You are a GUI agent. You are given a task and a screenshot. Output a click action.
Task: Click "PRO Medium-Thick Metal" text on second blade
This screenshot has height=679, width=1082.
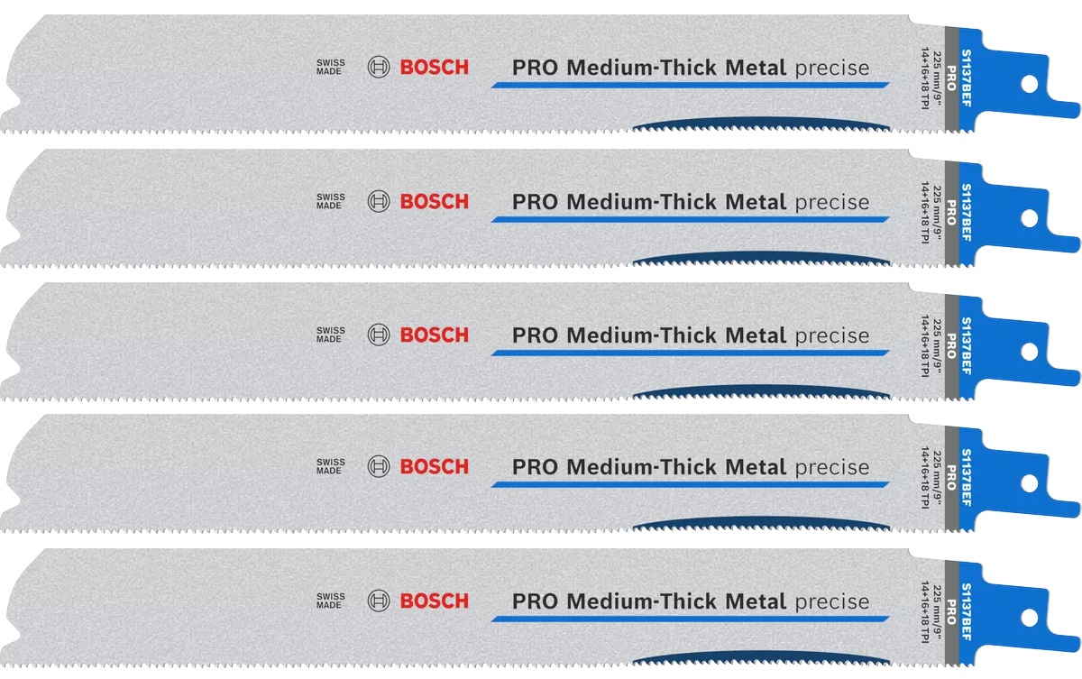[649, 202]
